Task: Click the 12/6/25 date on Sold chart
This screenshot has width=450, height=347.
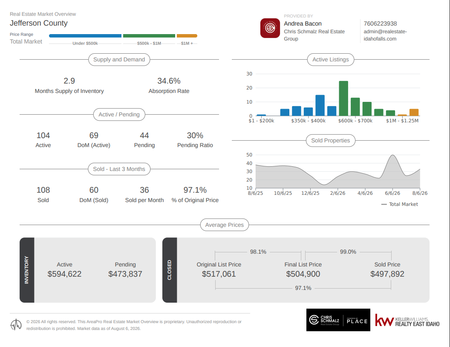Action: [310, 193]
